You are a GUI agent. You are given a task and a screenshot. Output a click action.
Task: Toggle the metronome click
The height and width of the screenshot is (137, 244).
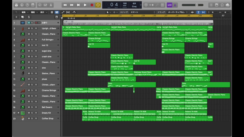click(175, 5)
